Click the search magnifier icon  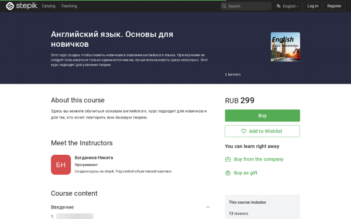tap(224, 6)
